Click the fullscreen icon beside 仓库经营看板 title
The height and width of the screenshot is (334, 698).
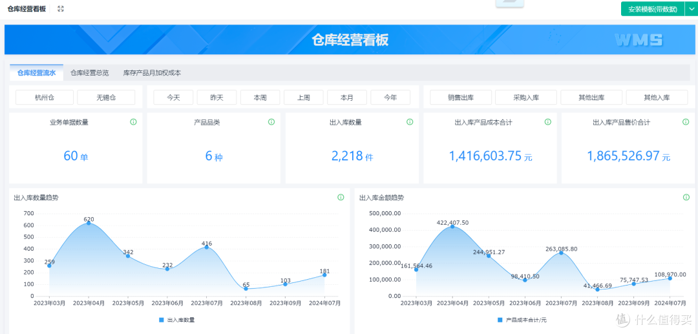61,8
